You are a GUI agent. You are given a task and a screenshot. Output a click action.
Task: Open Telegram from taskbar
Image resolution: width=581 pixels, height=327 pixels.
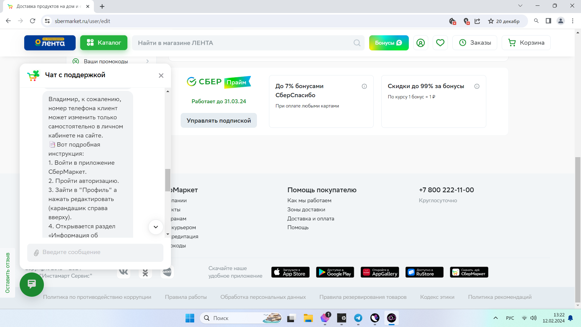[358, 318]
